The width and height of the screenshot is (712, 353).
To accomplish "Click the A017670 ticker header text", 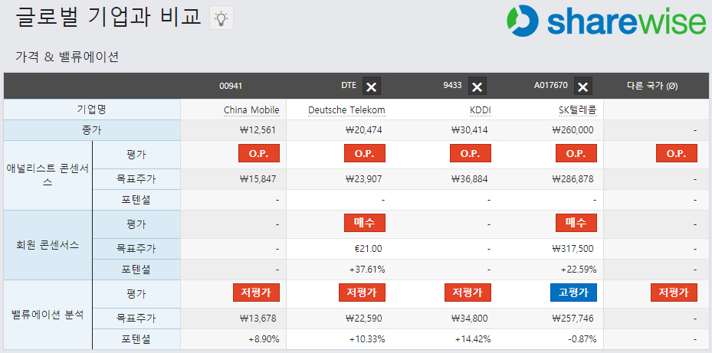I will click(551, 85).
